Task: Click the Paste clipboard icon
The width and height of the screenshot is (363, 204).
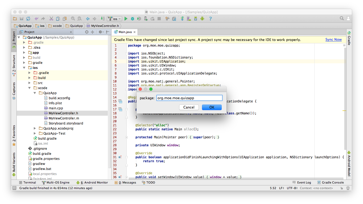Action: click(64, 19)
